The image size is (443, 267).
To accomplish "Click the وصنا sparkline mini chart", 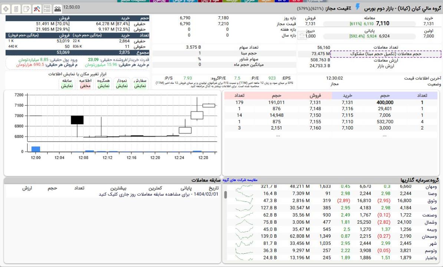I will tap(246, 194).
